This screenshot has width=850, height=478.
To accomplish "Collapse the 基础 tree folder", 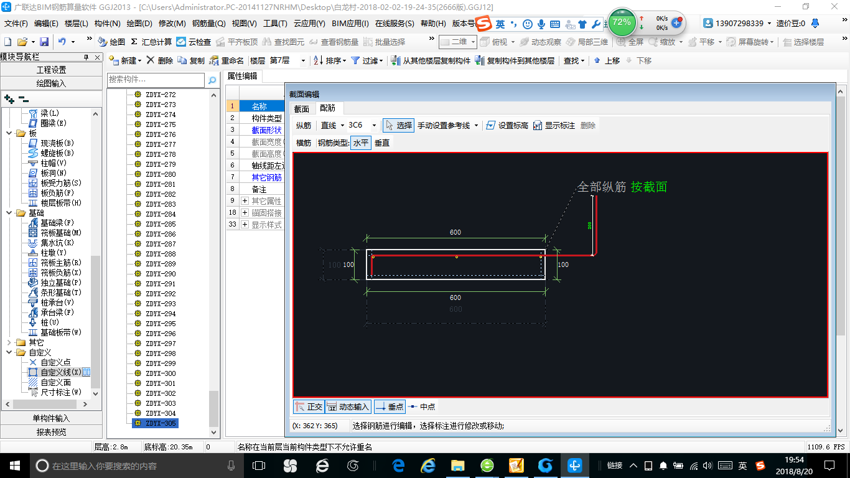I will point(9,213).
